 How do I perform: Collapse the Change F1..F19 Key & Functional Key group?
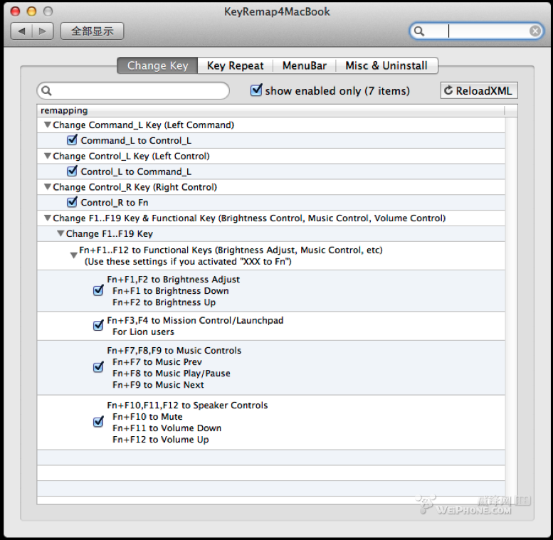tap(47, 218)
